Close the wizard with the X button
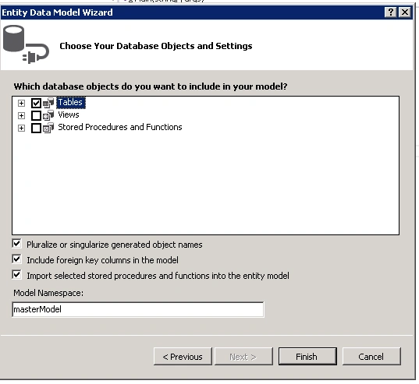 tap(405, 12)
